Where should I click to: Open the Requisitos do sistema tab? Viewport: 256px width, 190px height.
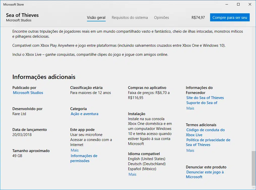coord(130,18)
